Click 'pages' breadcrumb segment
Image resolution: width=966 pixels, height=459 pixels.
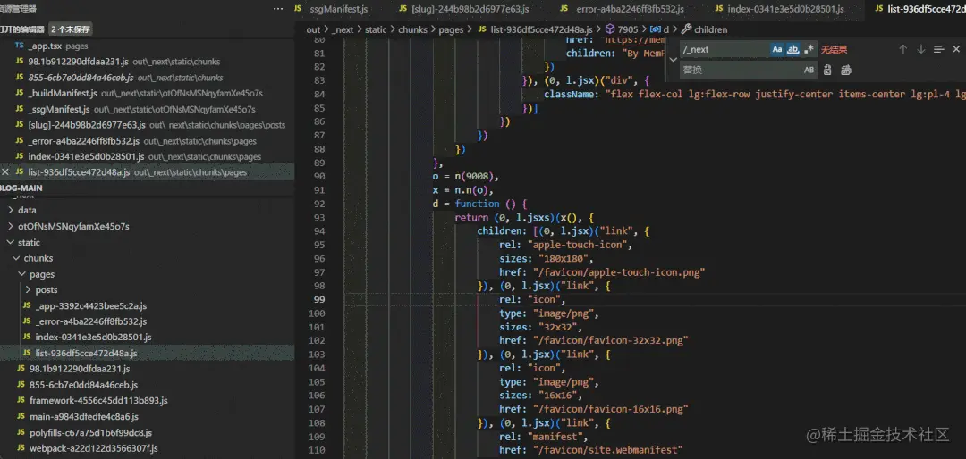(451, 29)
